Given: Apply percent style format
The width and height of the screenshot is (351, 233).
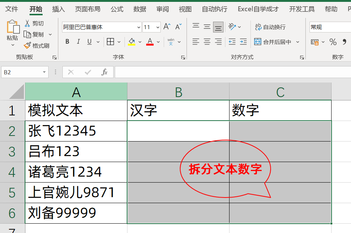Looking at the screenshot, I should point(333,42).
